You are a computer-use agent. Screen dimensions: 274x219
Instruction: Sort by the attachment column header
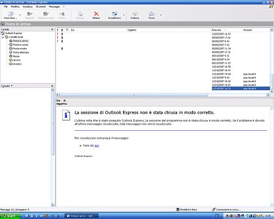click(x=62, y=30)
